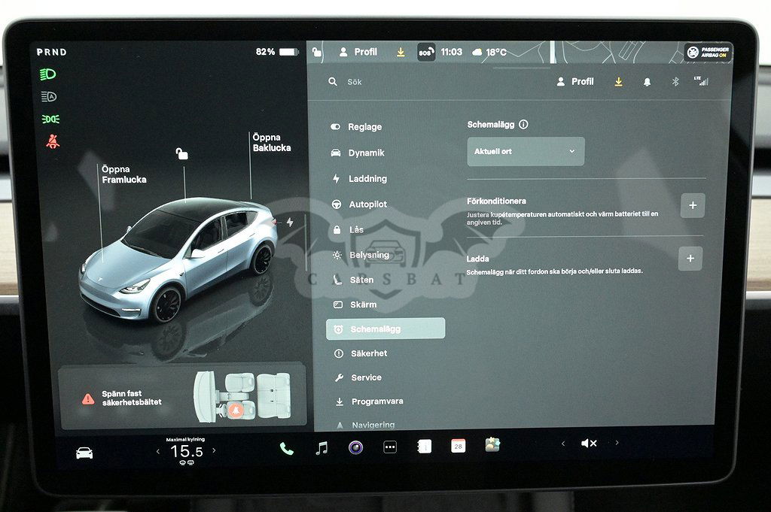Toggle the speaker mute icon

coord(589,444)
